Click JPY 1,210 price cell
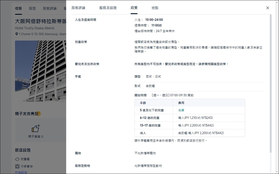 click(x=196, y=118)
